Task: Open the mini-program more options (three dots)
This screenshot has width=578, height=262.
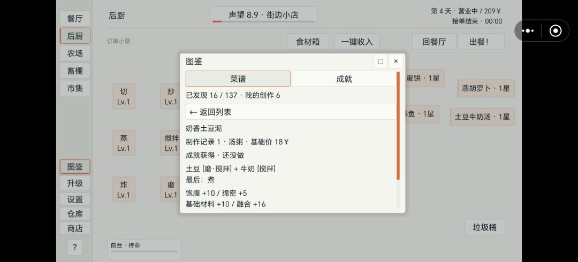Action: coord(528,30)
